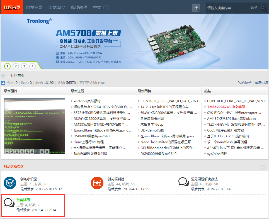This screenshot has height=219, width=269.
Task: Open the 创龙福利社 treasure chest icon
Action: pyautogui.click(x=97, y=183)
